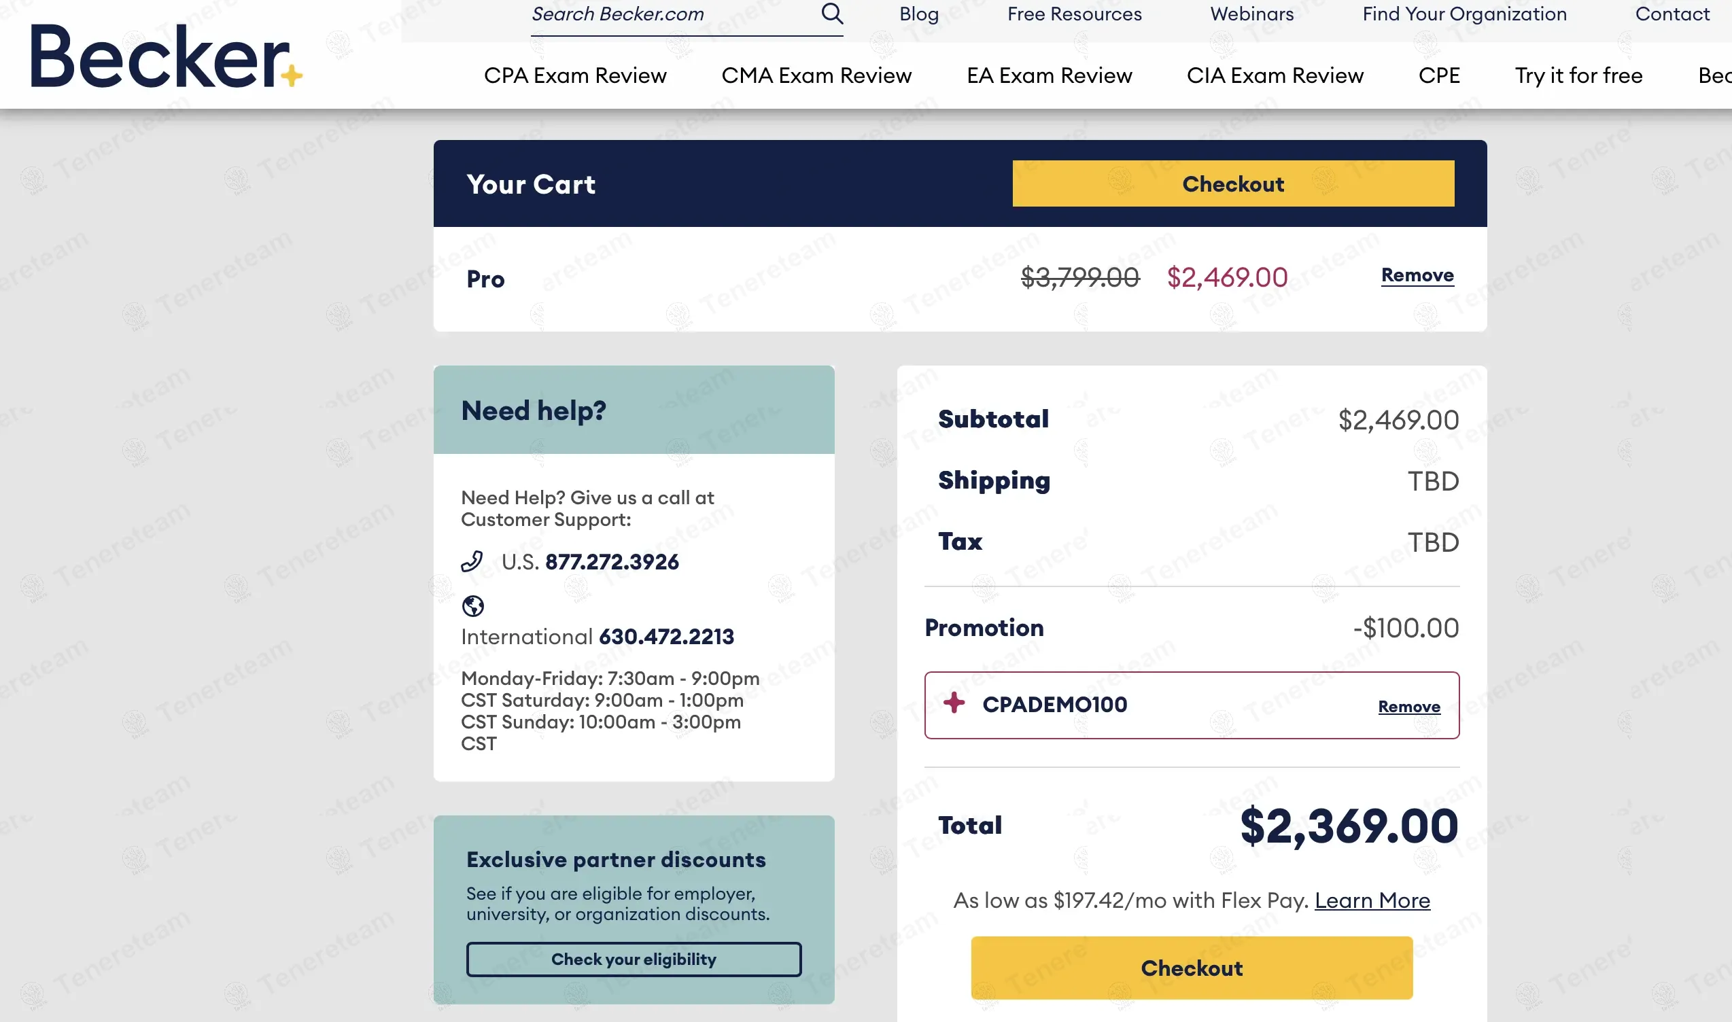The width and height of the screenshot is (1732, 1022).
Task: Click the plus icon beside CPADEMO100
Action: (x=954, y=703)
